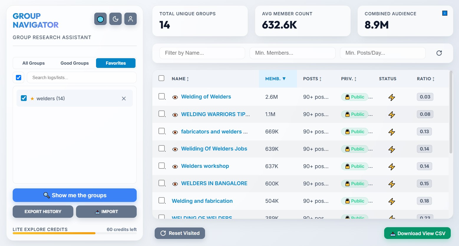
Task: Click eye icon for fabricators and welders
Action: (175, 132)
